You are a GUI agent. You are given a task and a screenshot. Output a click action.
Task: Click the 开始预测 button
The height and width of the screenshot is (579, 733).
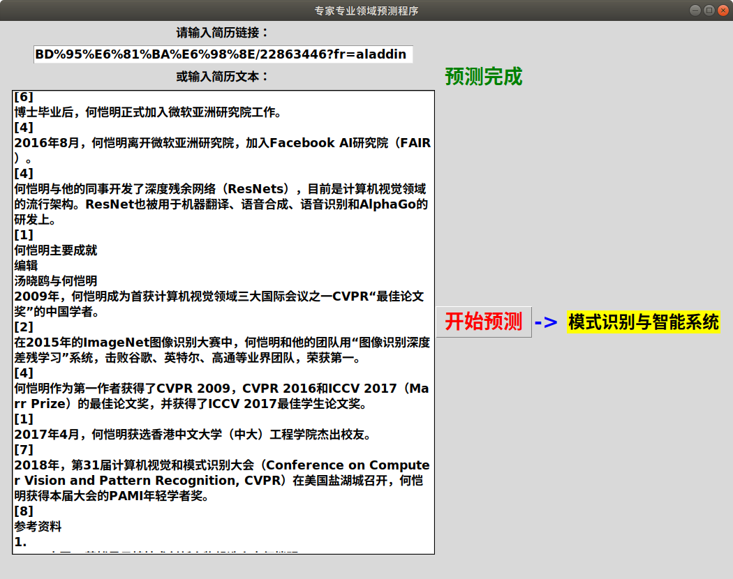(484, 323)
